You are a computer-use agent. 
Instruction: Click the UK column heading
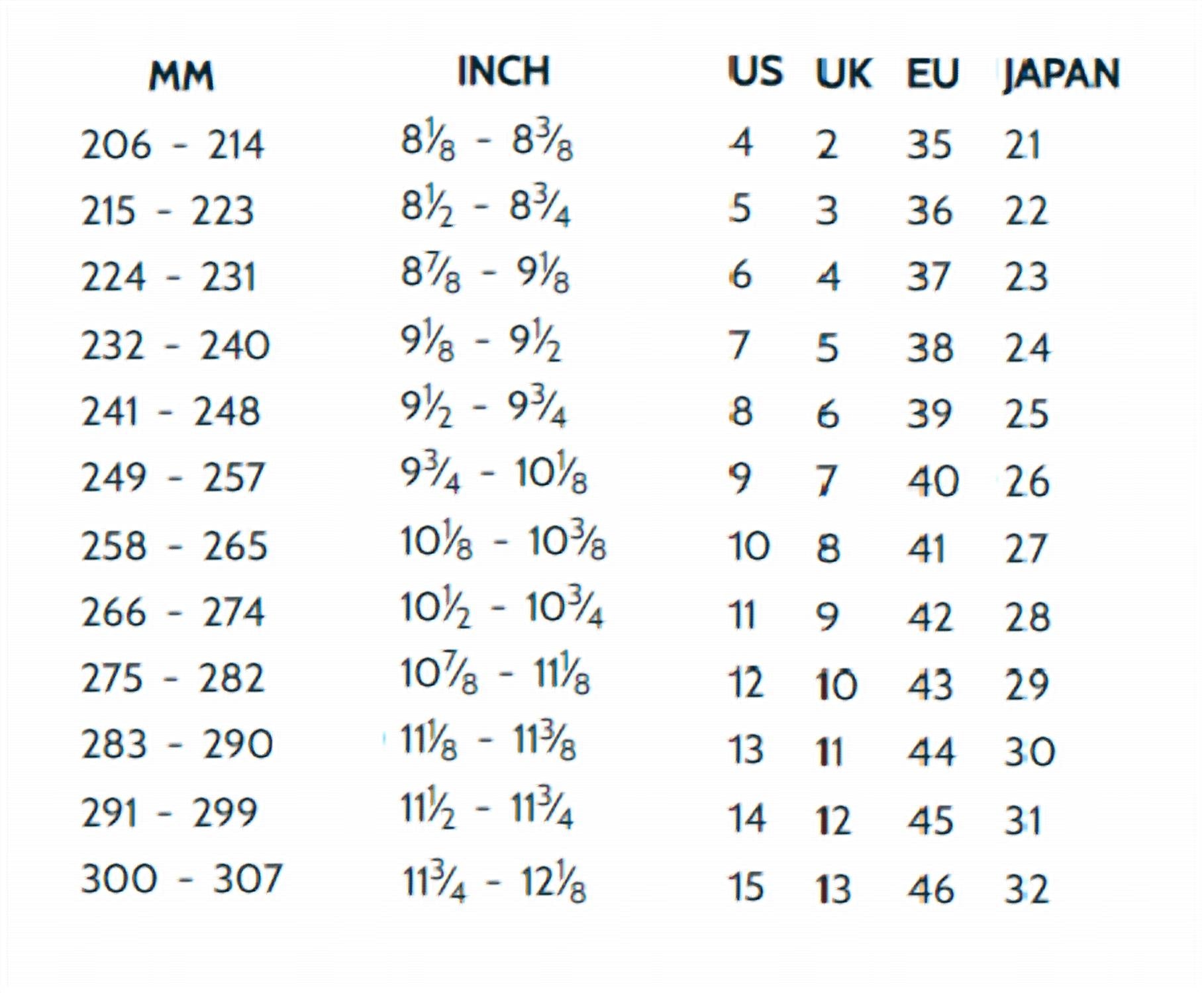(x=843, y=73)
